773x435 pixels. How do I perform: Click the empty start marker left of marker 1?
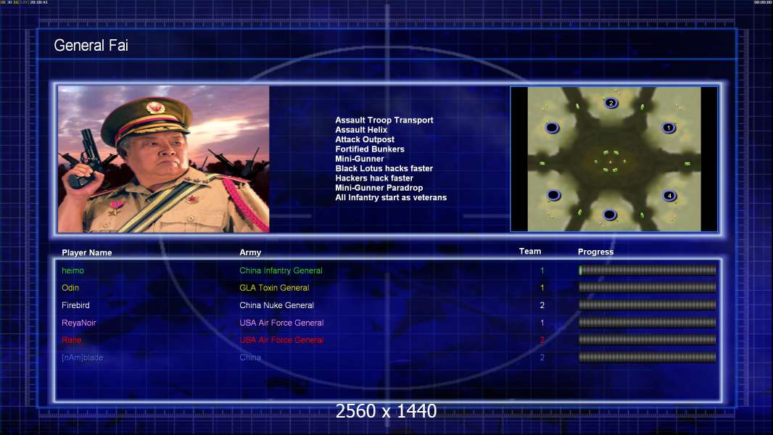[552, 128]
